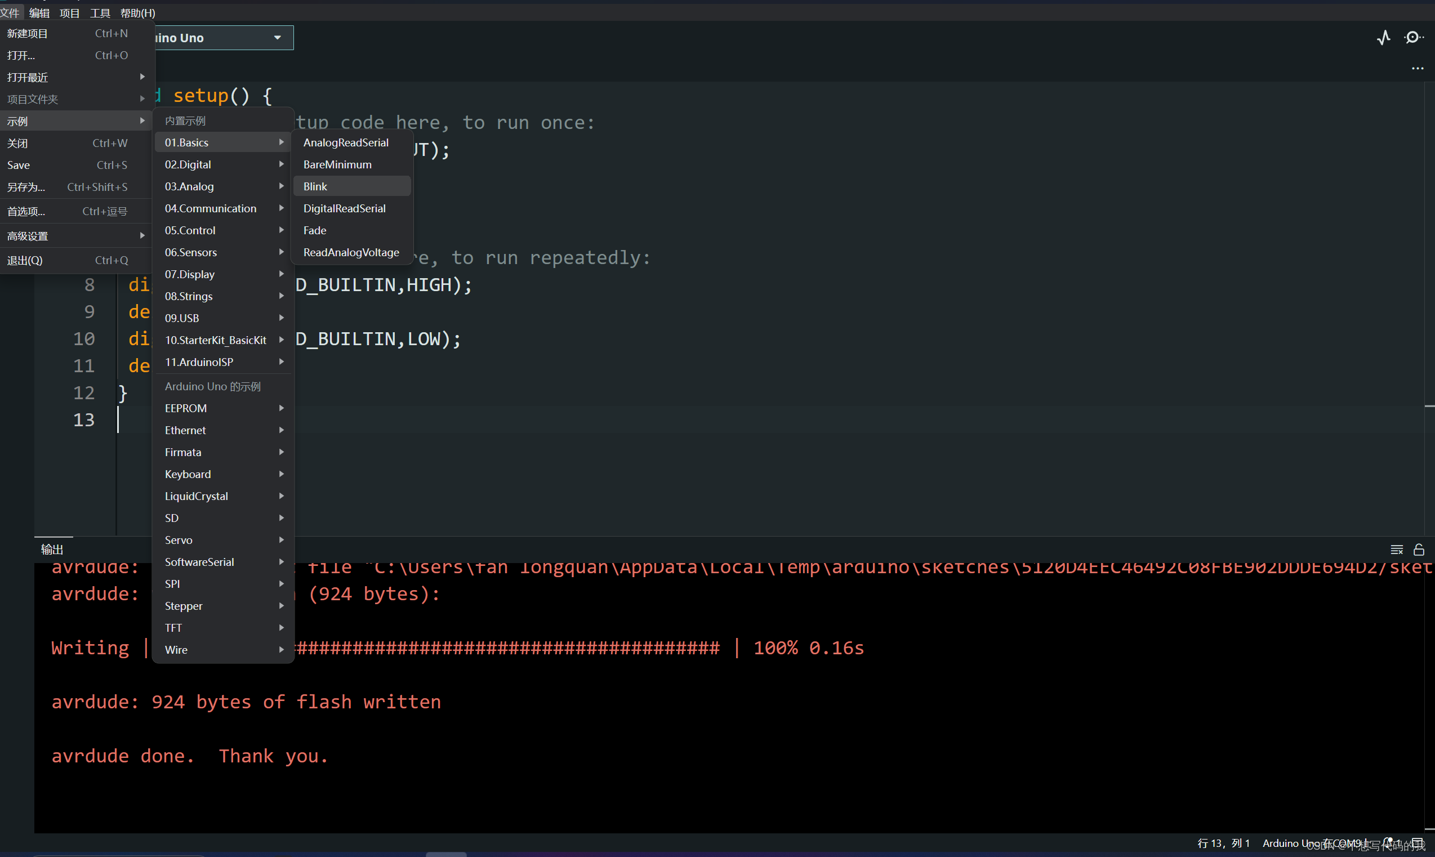Open the 文件 menu
1435x857 pixels.
[x=10, y=13]
